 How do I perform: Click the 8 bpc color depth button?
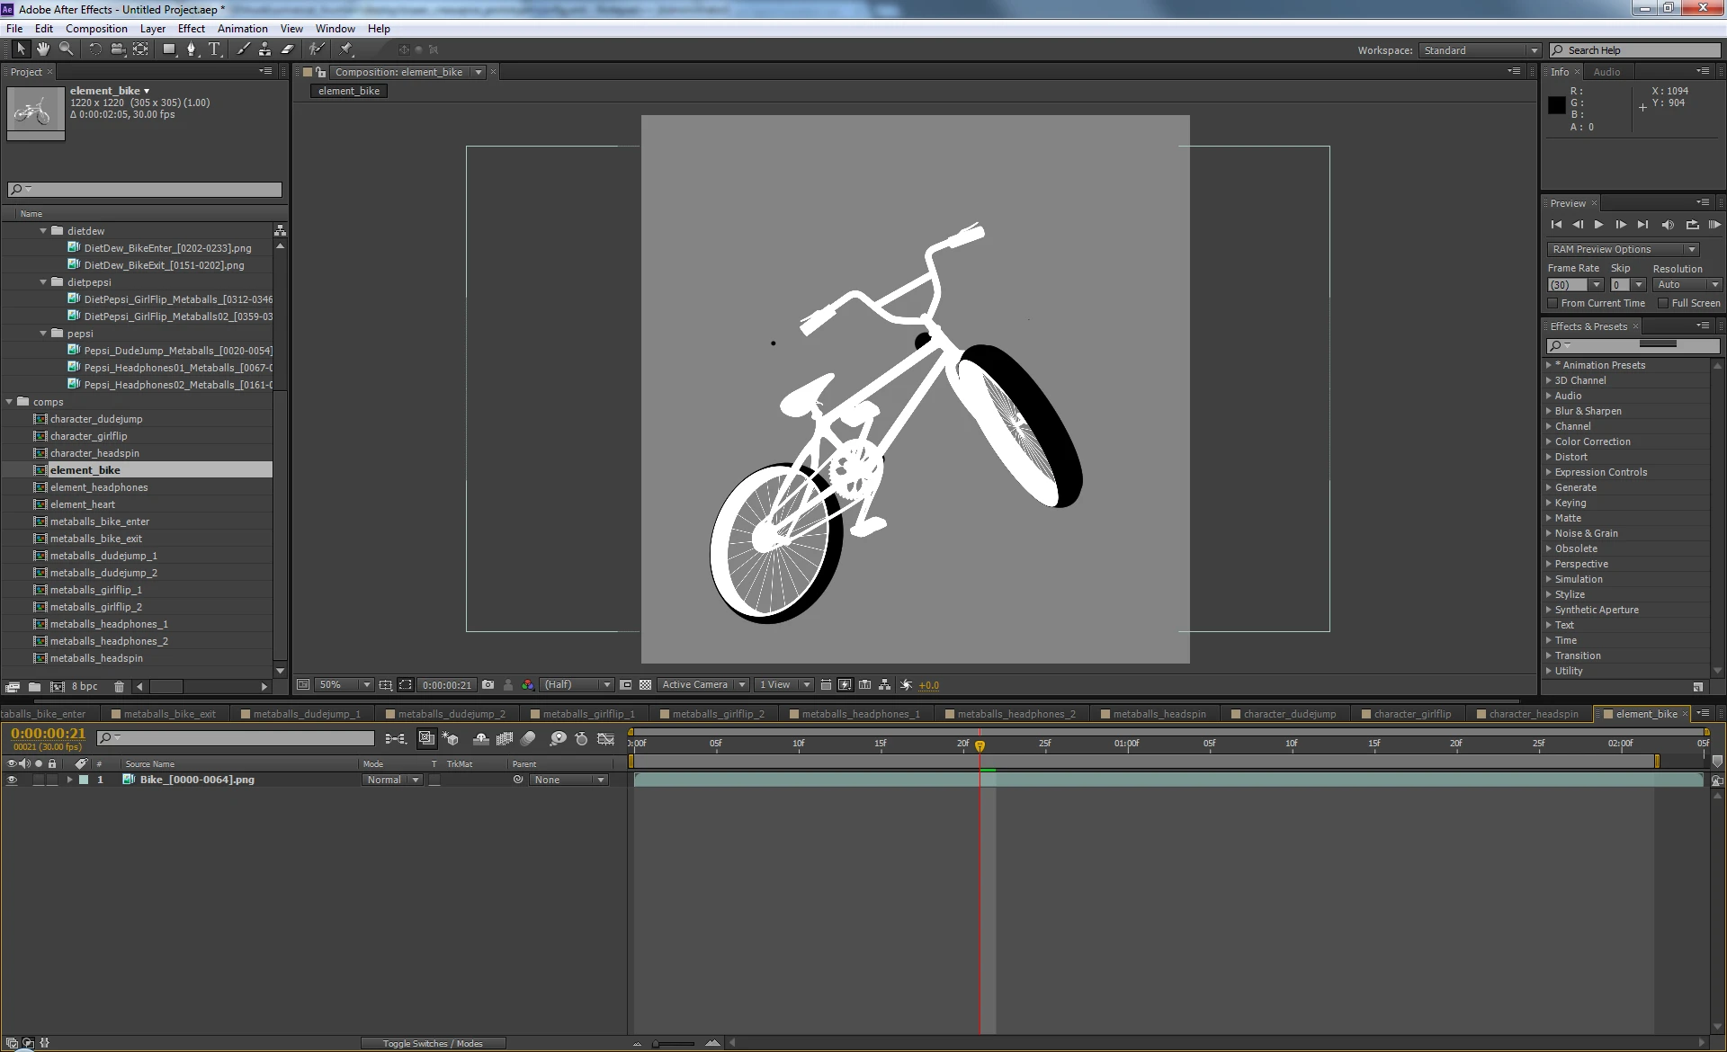pos(85,686)
